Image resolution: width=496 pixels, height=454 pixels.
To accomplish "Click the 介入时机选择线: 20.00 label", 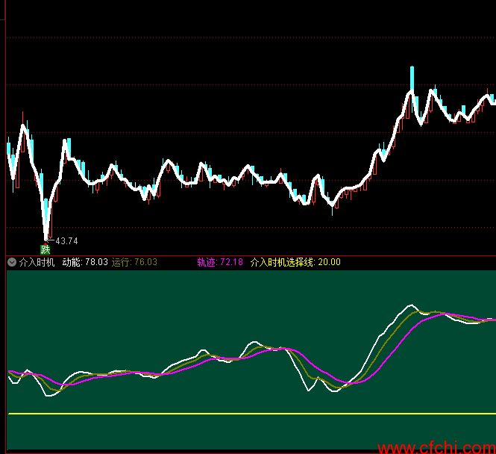I will point(295,262).
